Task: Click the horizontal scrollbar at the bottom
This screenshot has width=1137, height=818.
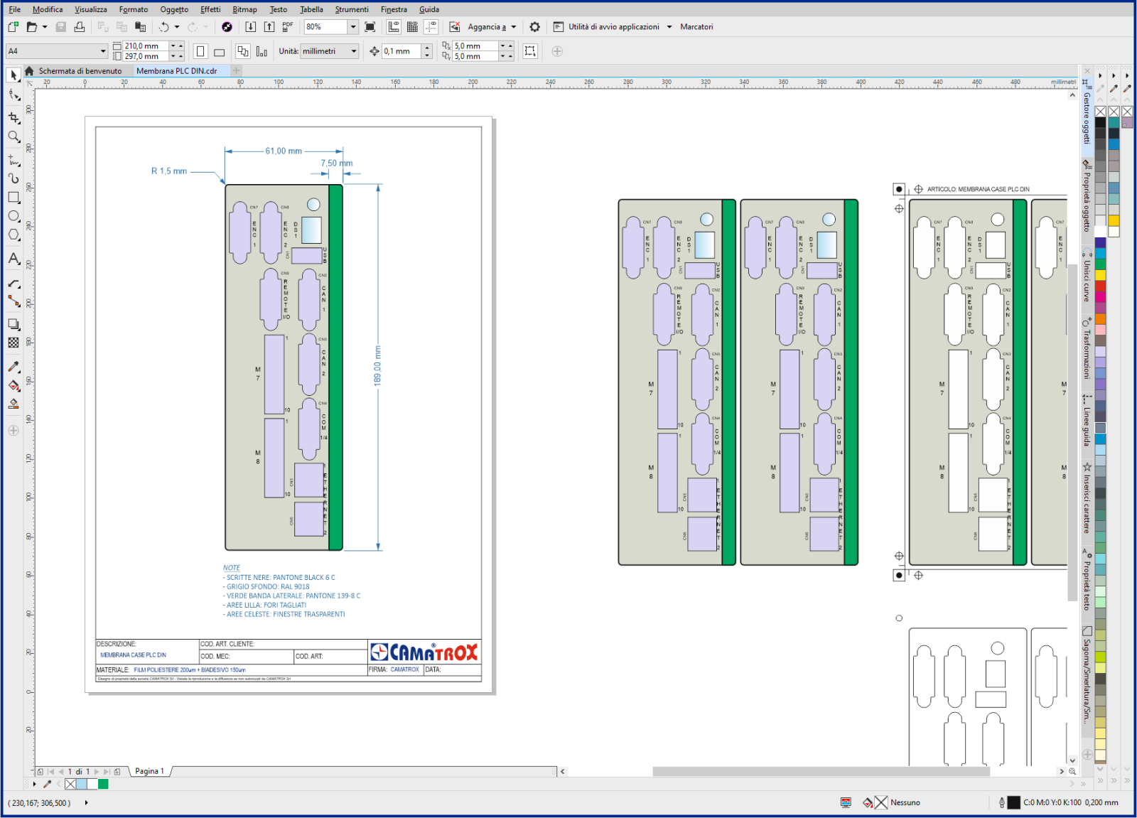Action: pyautogui.click(x=821, y=771)
